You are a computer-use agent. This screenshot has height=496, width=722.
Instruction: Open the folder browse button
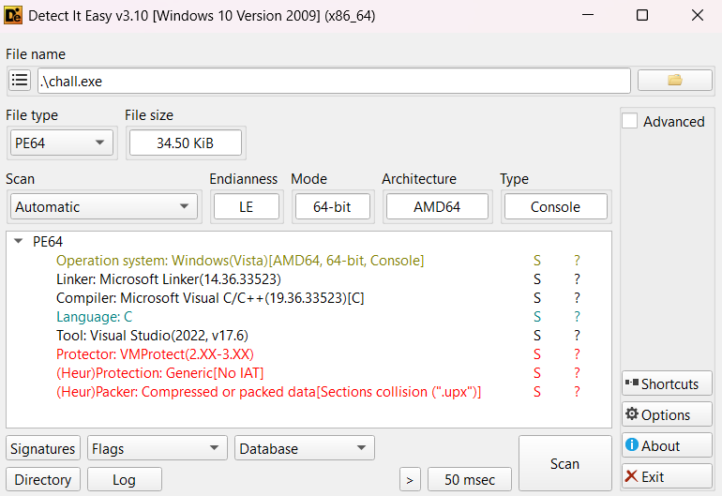[x=674, y=81]
